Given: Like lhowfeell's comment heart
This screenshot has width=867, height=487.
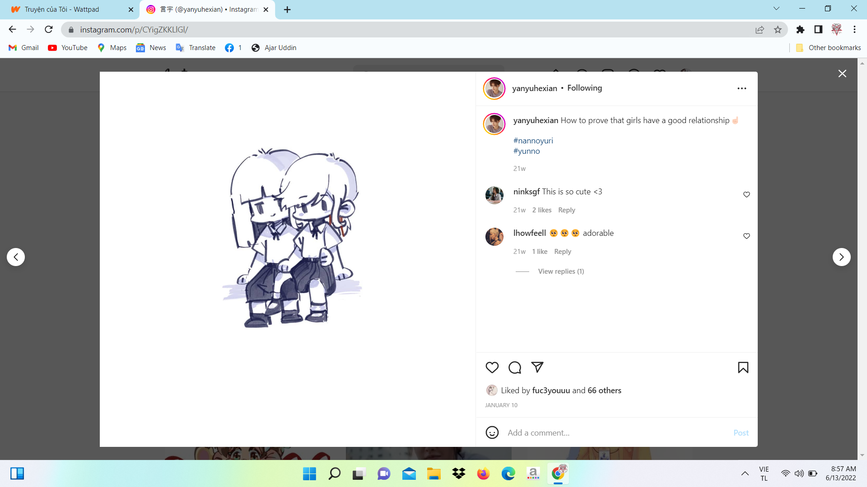Looking at the screenshot, I should pyautogui.click(x=746, y=236).
